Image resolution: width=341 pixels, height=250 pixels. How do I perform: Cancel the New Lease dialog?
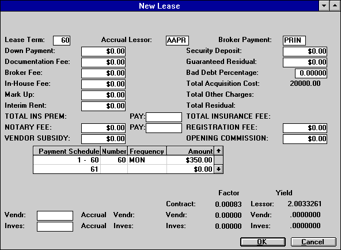(x=313, y=242)
